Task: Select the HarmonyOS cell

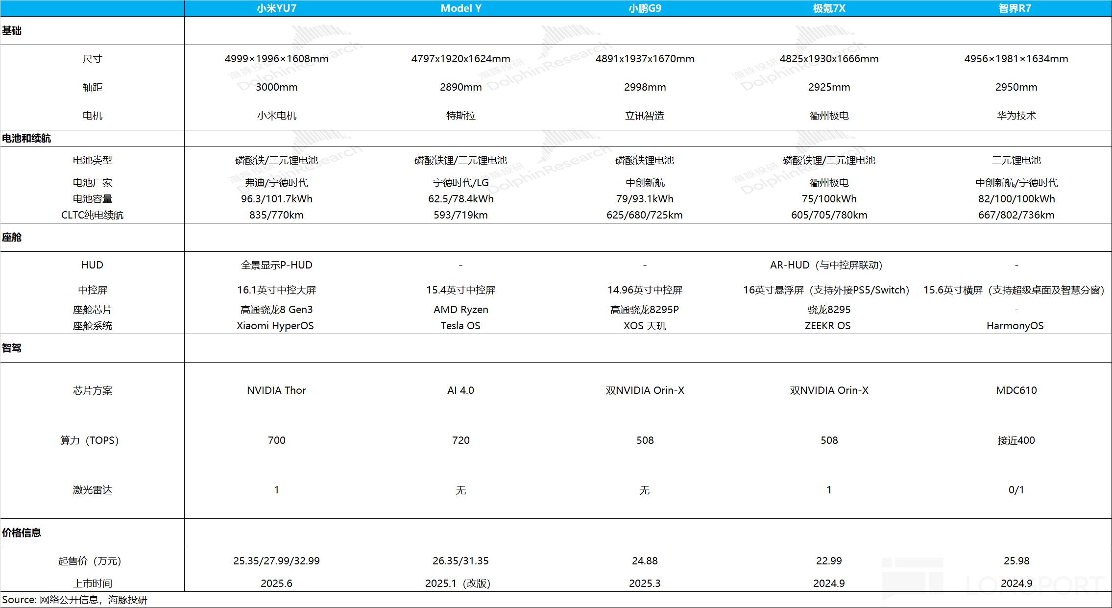Action: tap(1015, 326)
